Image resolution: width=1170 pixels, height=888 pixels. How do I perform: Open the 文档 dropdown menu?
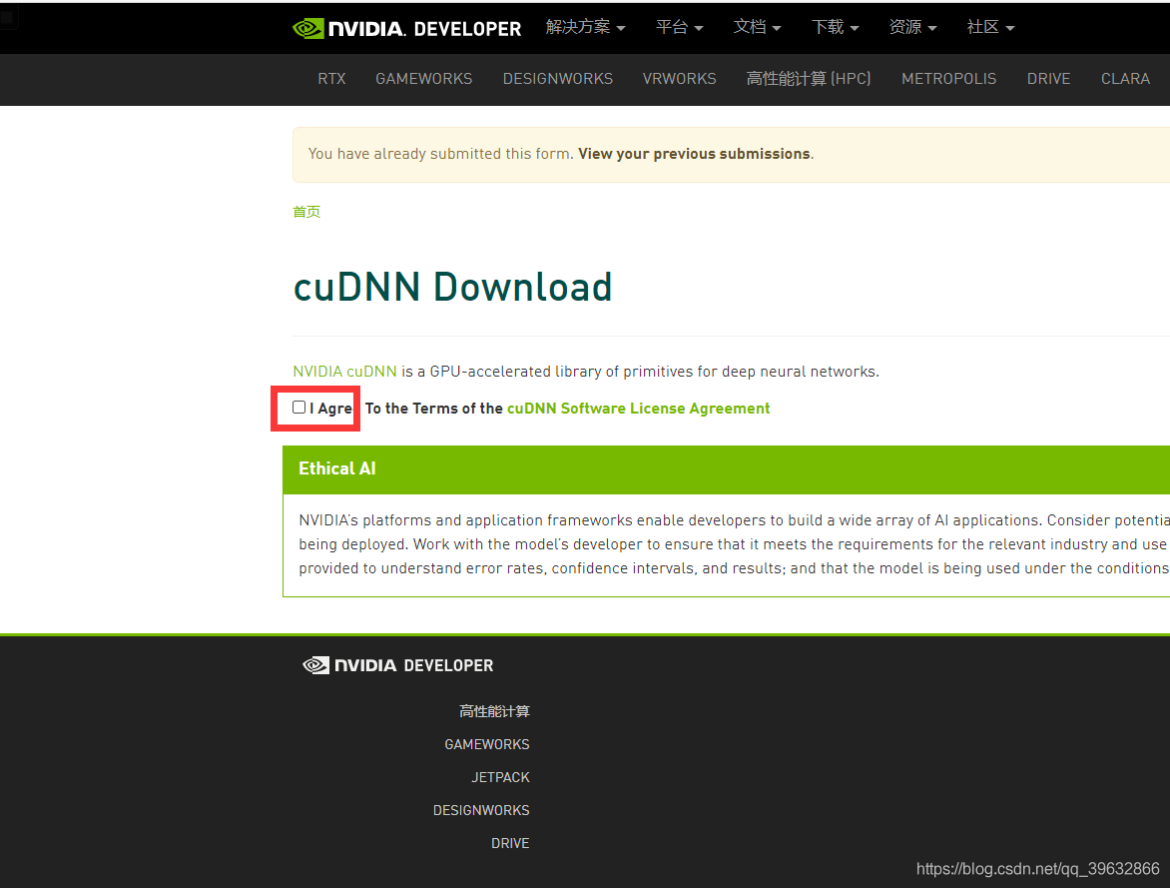pyautogui.click(x=757, y=27)
